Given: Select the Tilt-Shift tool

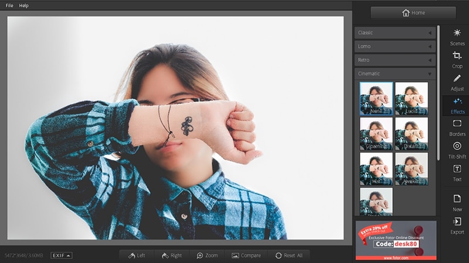Looking at the screenshot, I should tap(457, 150).
